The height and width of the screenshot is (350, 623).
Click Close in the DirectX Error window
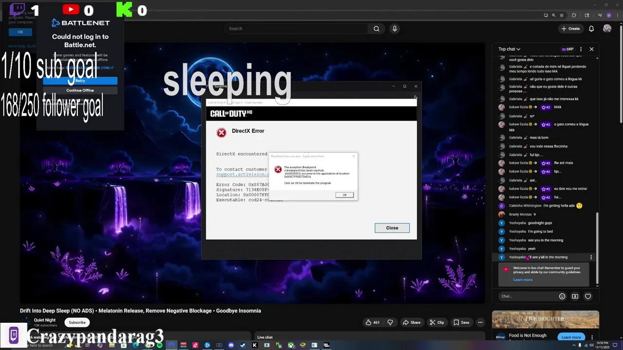pos(392,228)
